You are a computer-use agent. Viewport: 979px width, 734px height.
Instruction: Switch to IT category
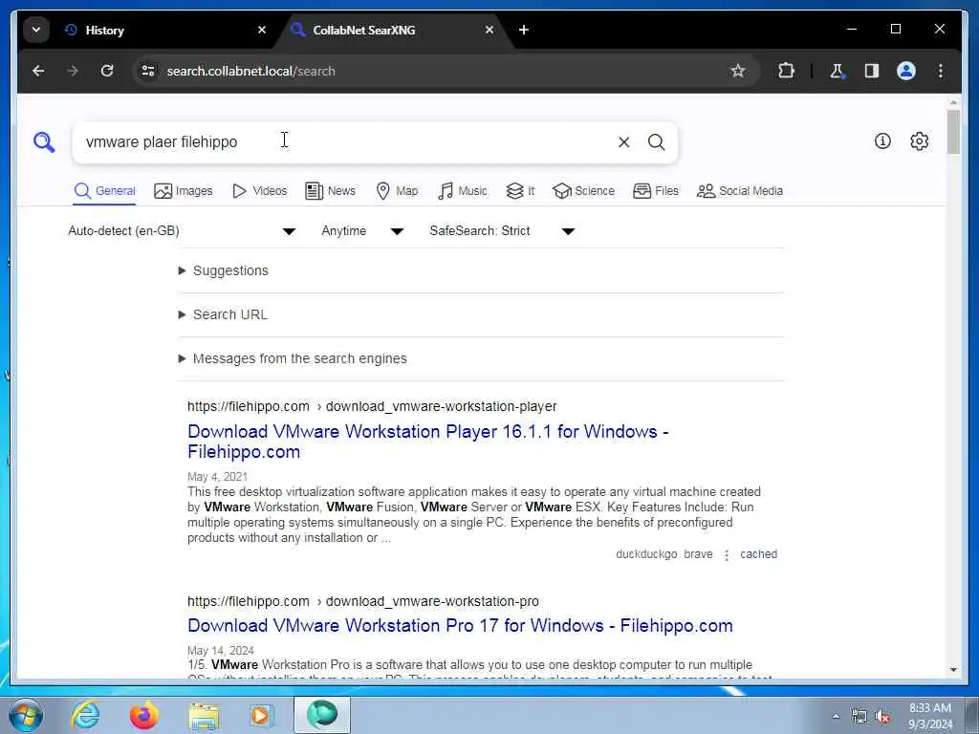520,191
